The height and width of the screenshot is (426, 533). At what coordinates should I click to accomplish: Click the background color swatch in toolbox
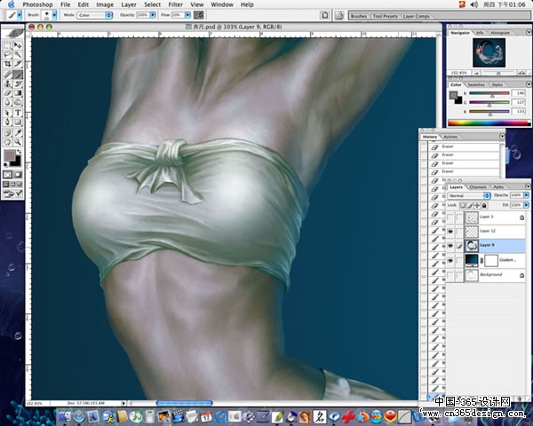(x=17, y=162)
